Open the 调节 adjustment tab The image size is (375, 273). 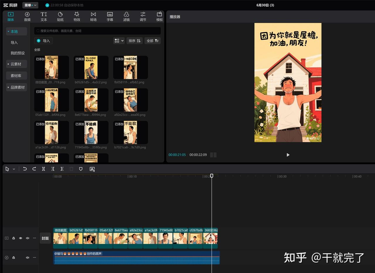pos(143,17)
